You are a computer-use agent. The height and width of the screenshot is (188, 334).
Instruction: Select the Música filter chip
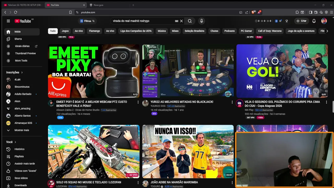coord(162,31)
